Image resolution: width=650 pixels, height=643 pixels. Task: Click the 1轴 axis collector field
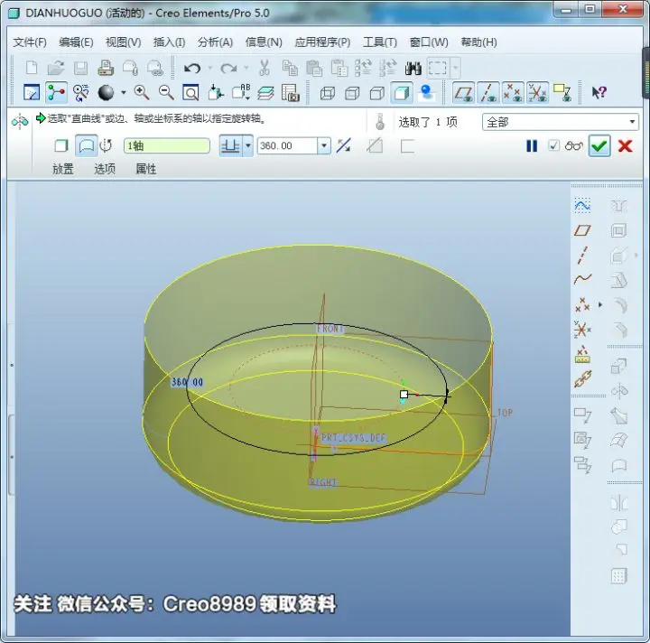click(x=167, y=146)
